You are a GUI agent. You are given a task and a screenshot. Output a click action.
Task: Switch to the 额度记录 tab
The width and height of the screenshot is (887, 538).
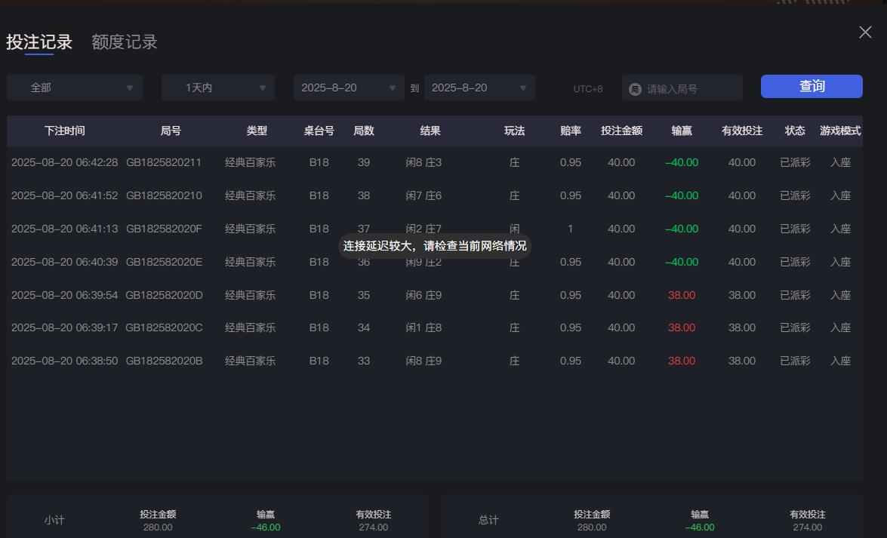click(124, 42)
